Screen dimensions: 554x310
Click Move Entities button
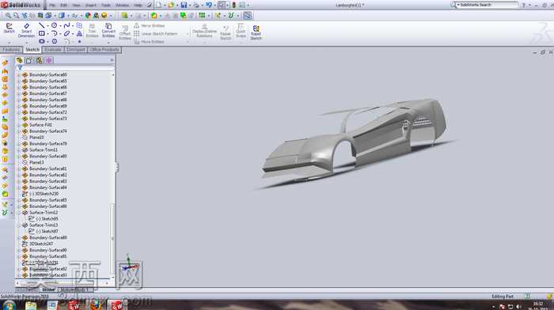click(x=149, y=42)
